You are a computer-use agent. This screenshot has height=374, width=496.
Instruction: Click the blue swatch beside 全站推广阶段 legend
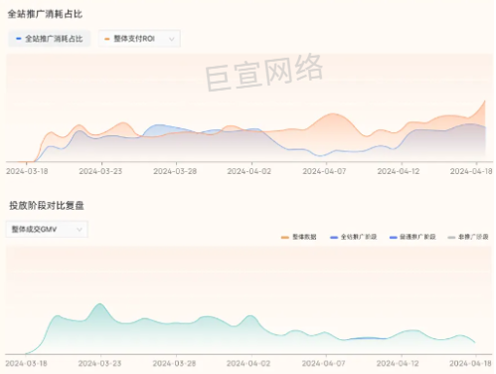pos(334,238)
